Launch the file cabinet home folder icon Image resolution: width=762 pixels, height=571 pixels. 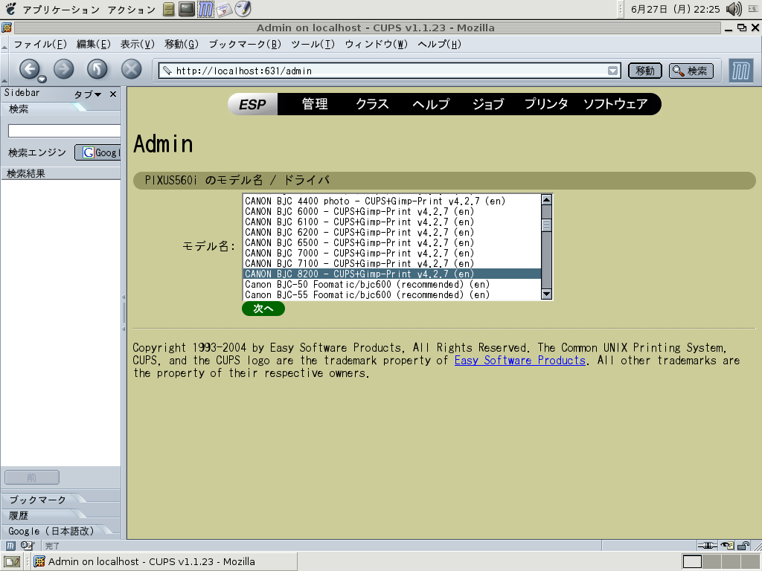(x=169, y=9)
